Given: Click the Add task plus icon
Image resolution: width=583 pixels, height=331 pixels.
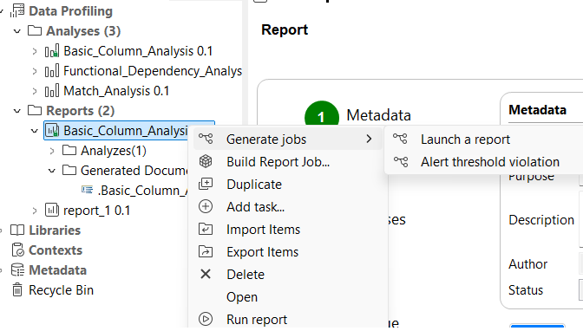Looking at the screenshot, I should click(x=206, y=206).
